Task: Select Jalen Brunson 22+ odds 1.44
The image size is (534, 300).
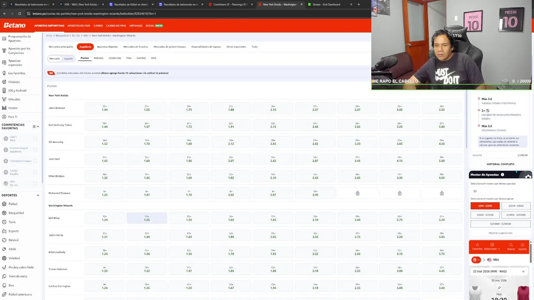Action: pos(105,108)
